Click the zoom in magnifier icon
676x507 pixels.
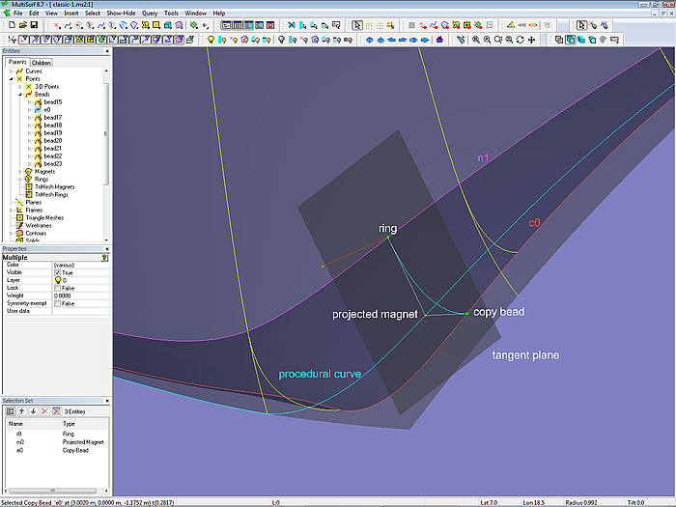pyautogui.click(x=487, y=40)
